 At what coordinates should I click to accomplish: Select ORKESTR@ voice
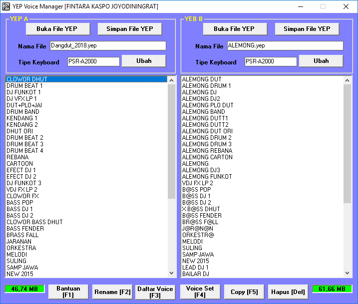point(262,235)
